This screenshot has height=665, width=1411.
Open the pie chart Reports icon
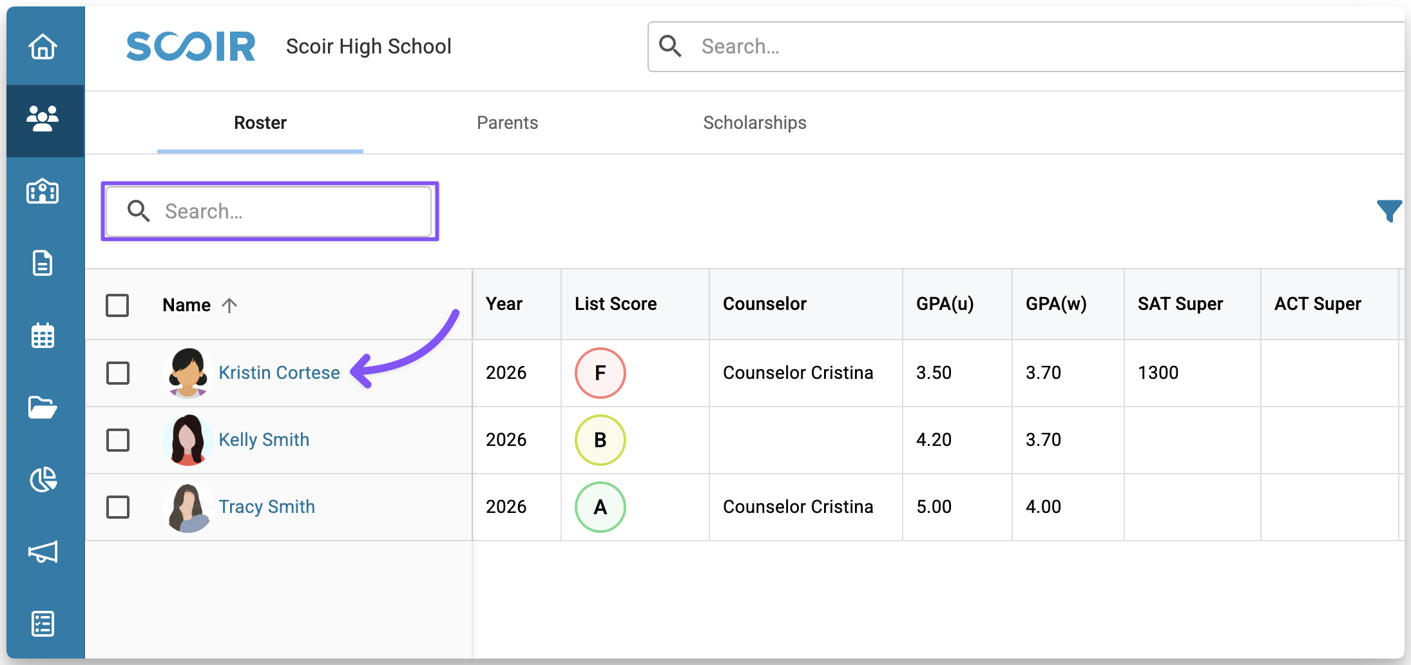click(43, 479)
